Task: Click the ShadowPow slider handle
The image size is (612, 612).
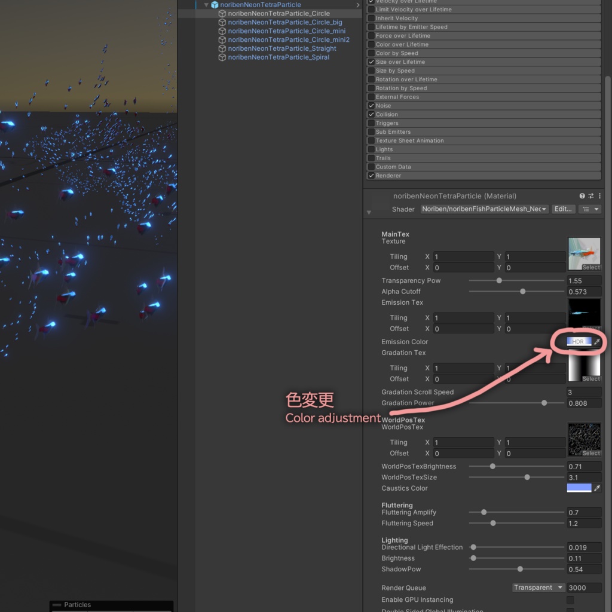Action: coord(520,569)
